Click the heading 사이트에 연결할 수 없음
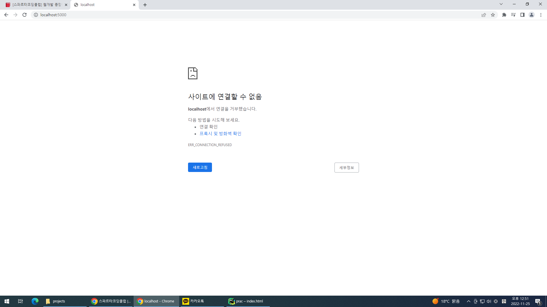Screen dimensions: 547x307 [225, 97]
